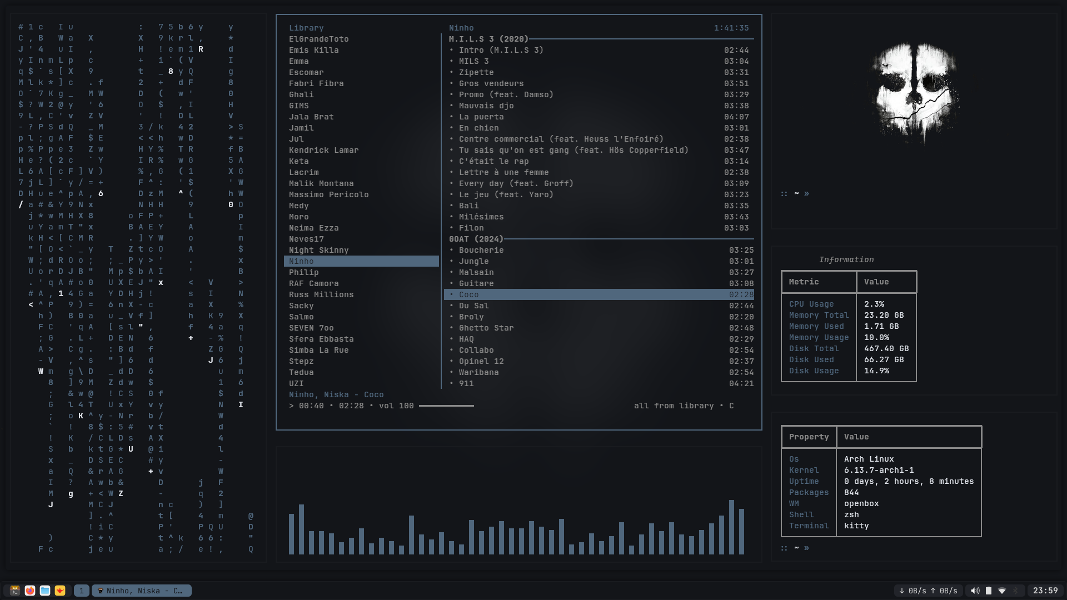Image resolution: width=1067 pixels, height=600 pixels.
Task: Select track Every day (feat. Groff)
Action: pyautogui.click(x=599, y=183)
